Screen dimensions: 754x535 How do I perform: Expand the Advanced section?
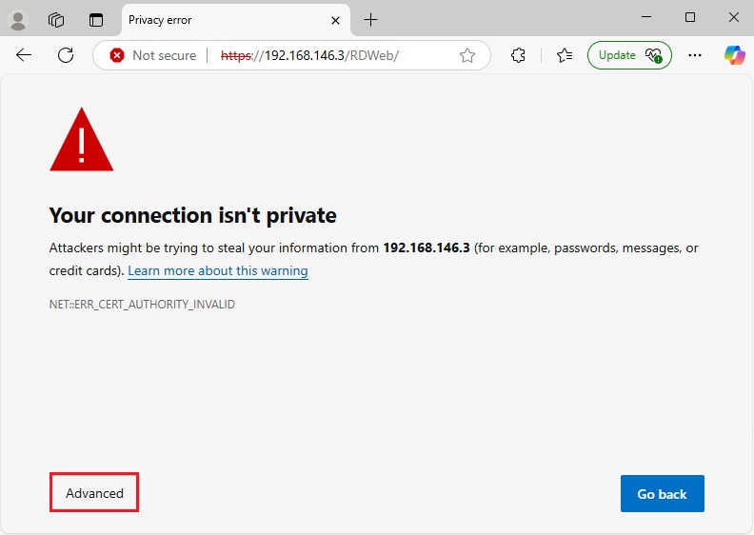(94, 493)
